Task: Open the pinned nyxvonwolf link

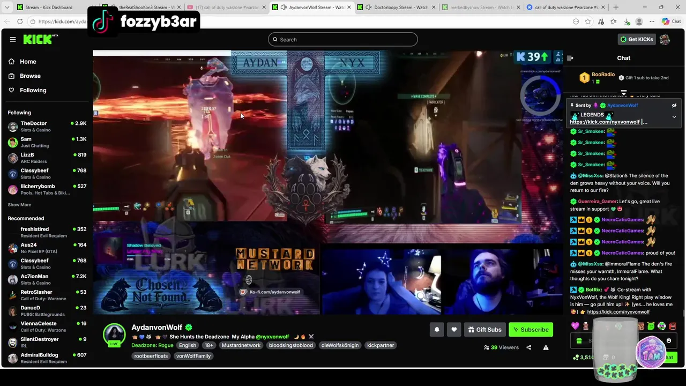Action: tap(605, 122)
